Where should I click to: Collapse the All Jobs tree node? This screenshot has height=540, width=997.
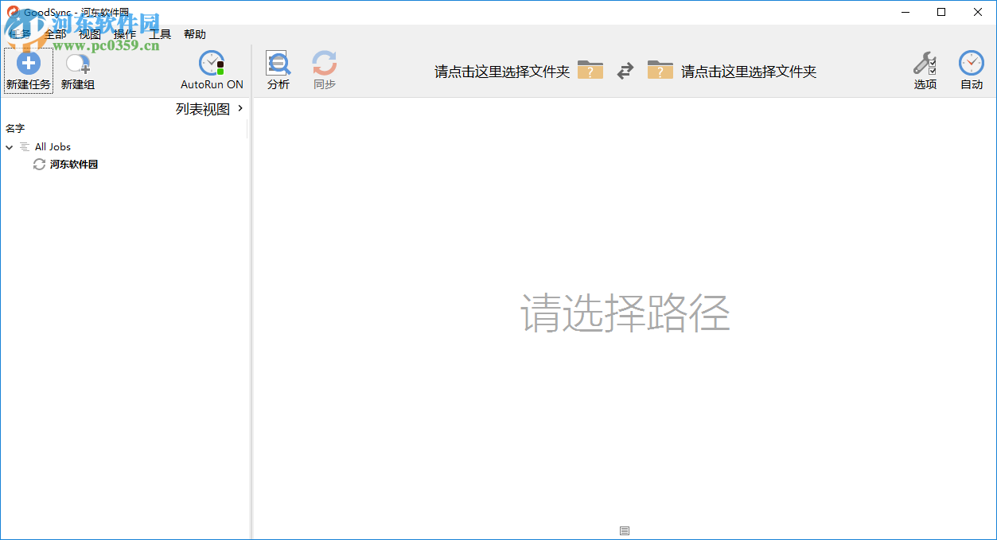click(x=10, y=146)
